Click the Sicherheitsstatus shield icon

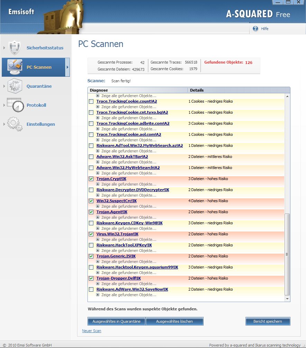pyautogui.click(x=15, y=48)
